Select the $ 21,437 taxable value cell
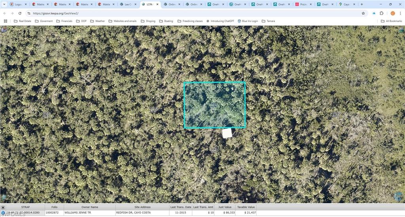The image size is (405, 217). tap(246, 213)
